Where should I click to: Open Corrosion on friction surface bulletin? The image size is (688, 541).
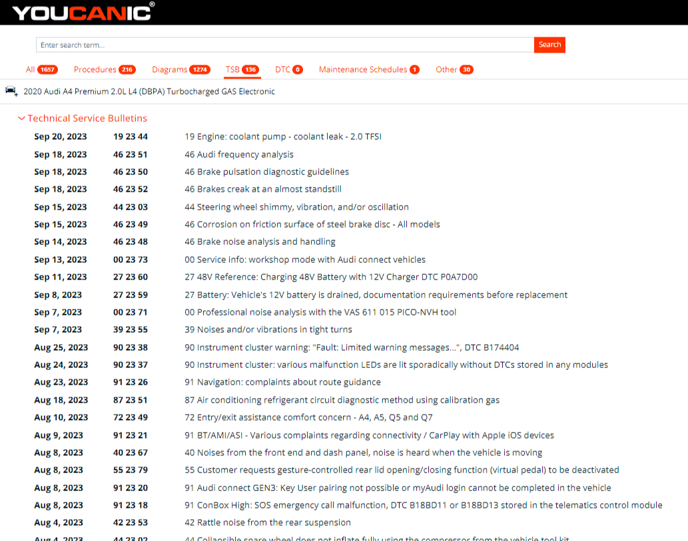click(312, 224)
